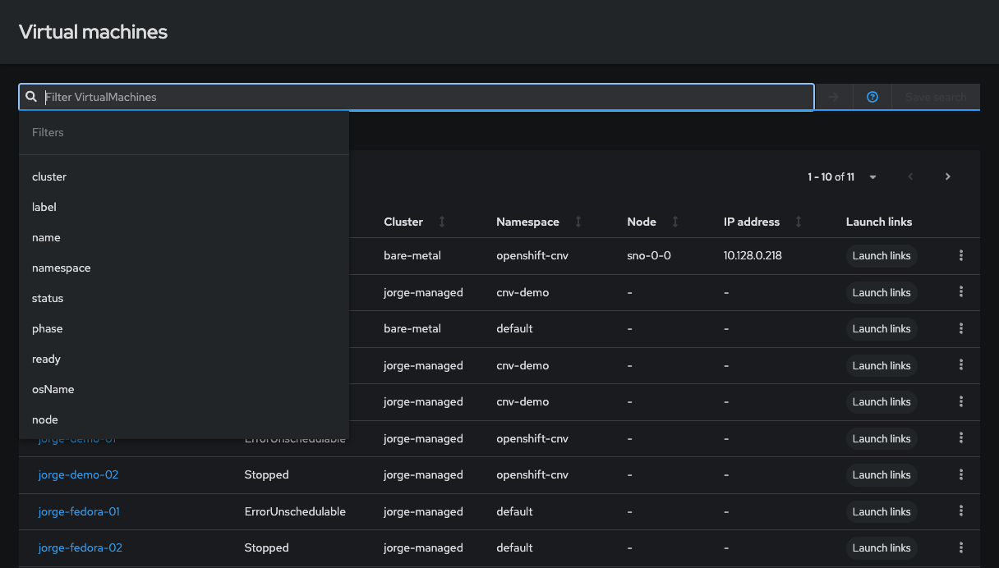This screenshot has height=568, width=999.
Task: Choose the label filter suggestion
Action: [44, 207]
